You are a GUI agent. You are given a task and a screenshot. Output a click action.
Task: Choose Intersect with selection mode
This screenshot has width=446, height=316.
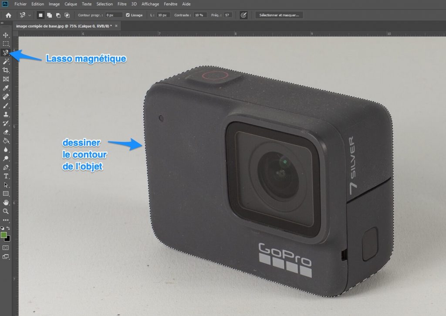67,15
